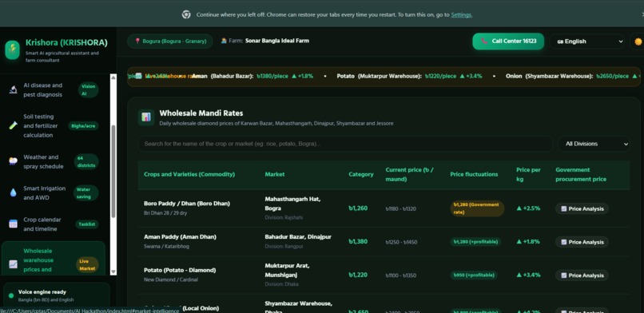The height and width of the screenshot is (313, 644).
Task: Click the sidebar scroll down arrow
Action: [113, 272]
